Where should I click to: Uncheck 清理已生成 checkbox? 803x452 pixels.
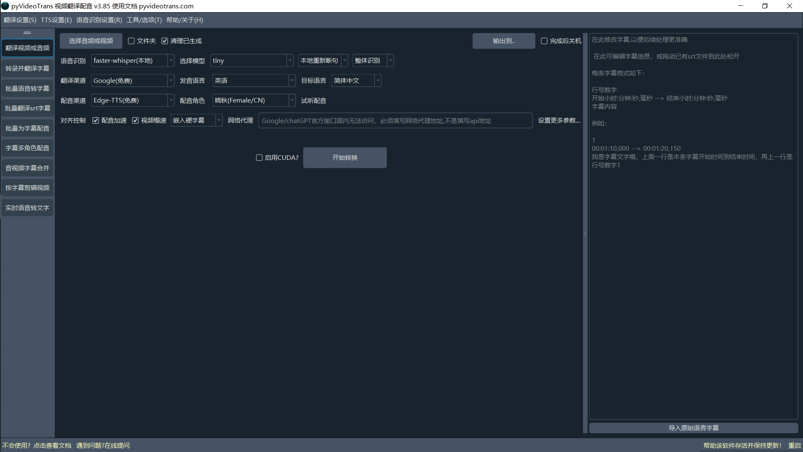(165, 41)
